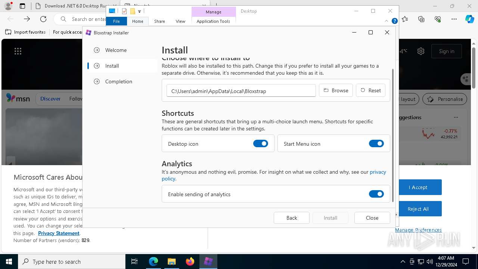Click the taskbar clock showing 4:07 AM
The image size is (478, 269).
pyautogui.click(x=446, y=262)
